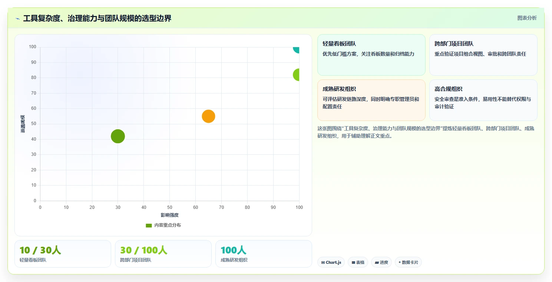Image resolution: width=552 pixels, height=282 pixels.
Task: Click the chart description paragraph starting 这张图围绕
Action: [x=426, y=132]
